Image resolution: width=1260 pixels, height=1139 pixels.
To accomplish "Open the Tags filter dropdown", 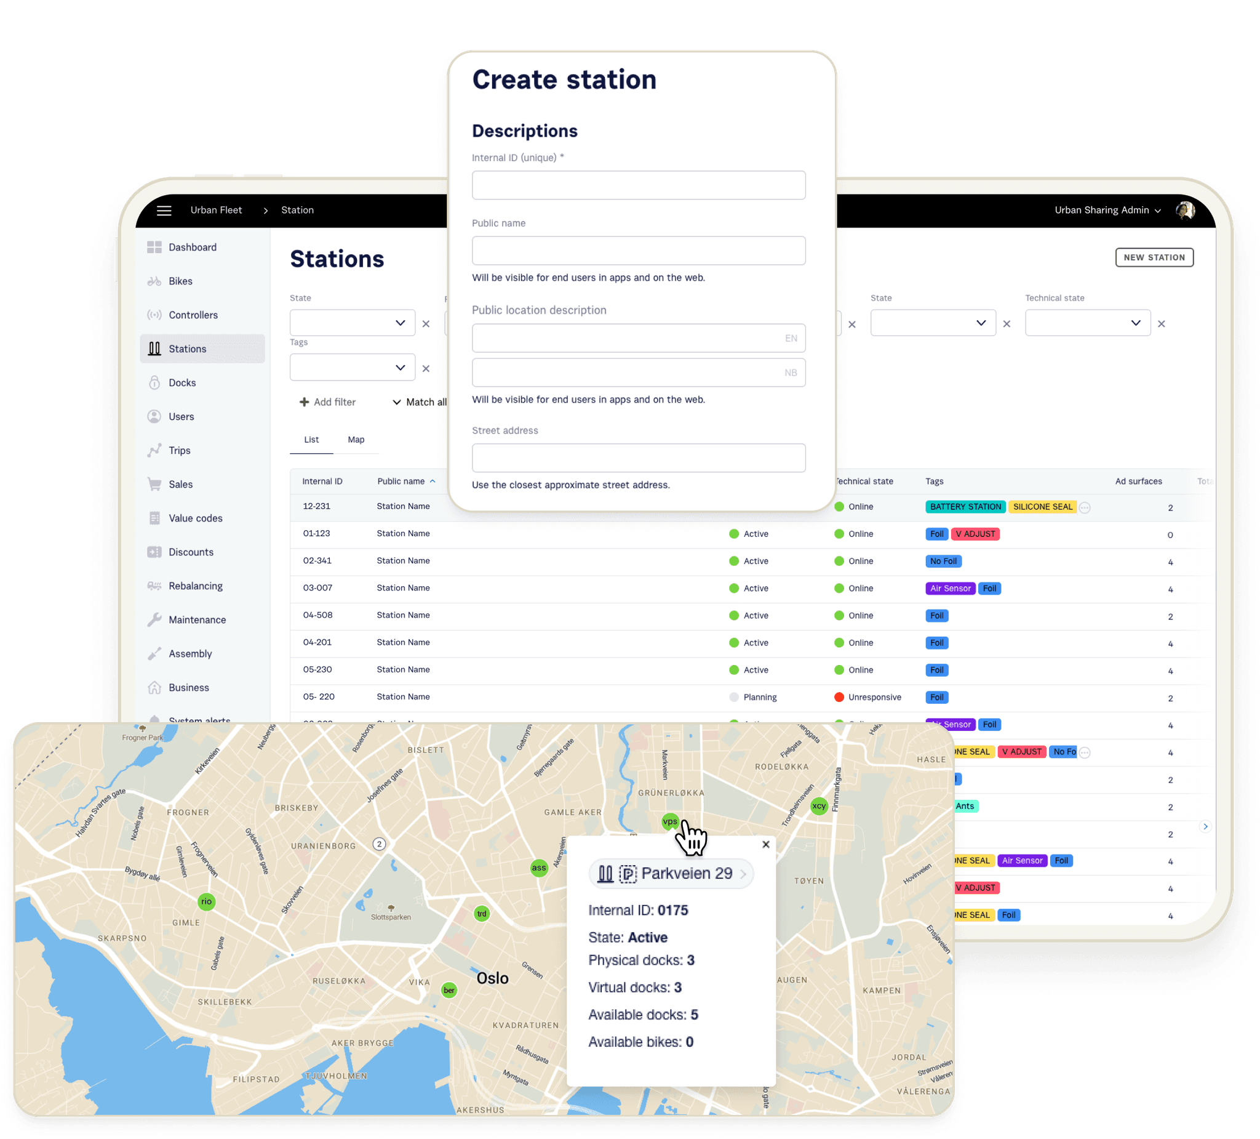I will pyautogui.click(x=353, y=367).
